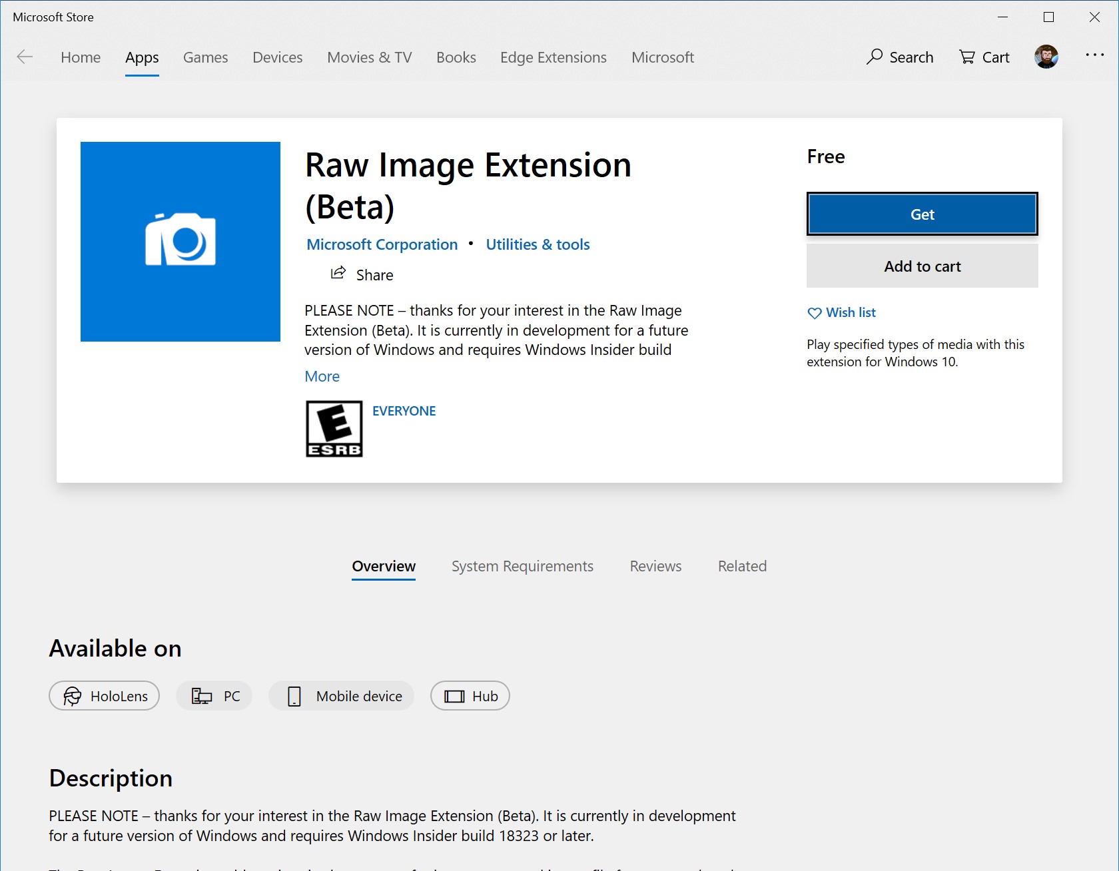Select the PC availability badge
This screenshot has width=1119, height=871.
[214, 696]
